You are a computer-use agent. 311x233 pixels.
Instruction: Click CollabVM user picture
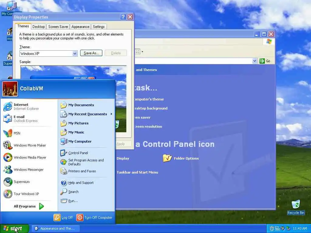[10, 89]
